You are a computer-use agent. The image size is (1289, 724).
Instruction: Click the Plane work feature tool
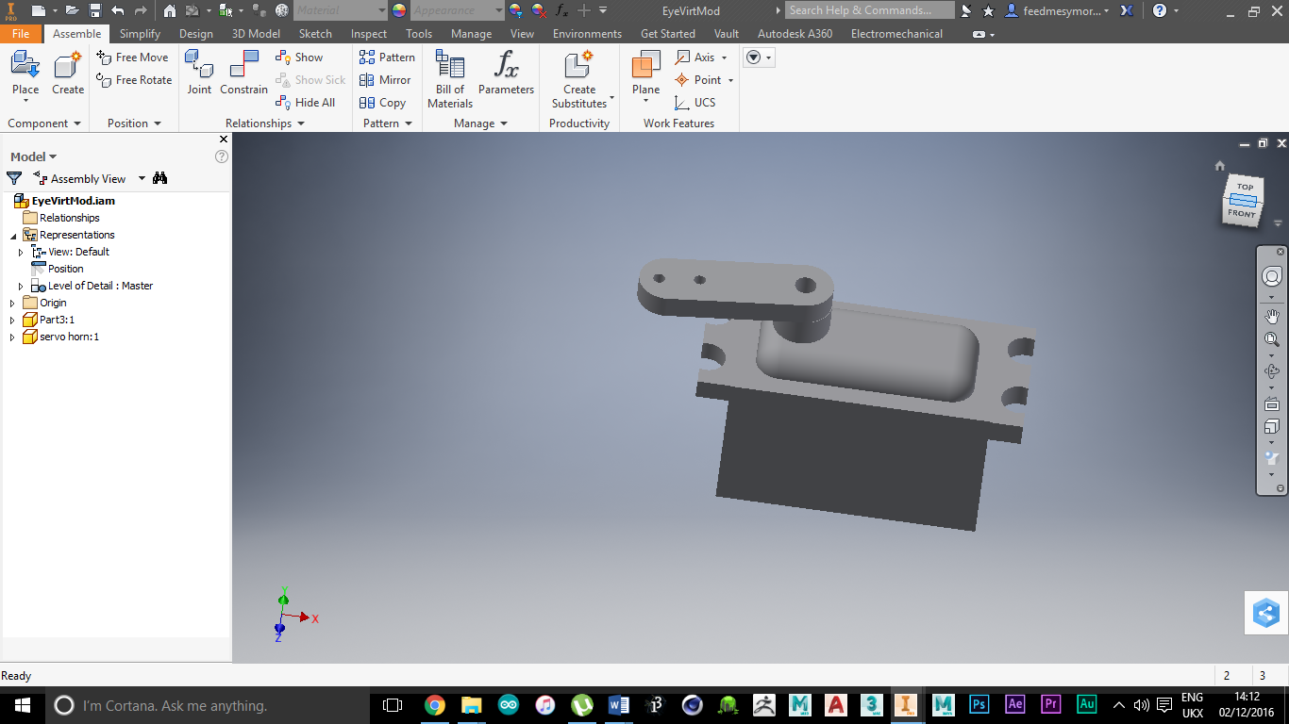[x=646, y=73]
